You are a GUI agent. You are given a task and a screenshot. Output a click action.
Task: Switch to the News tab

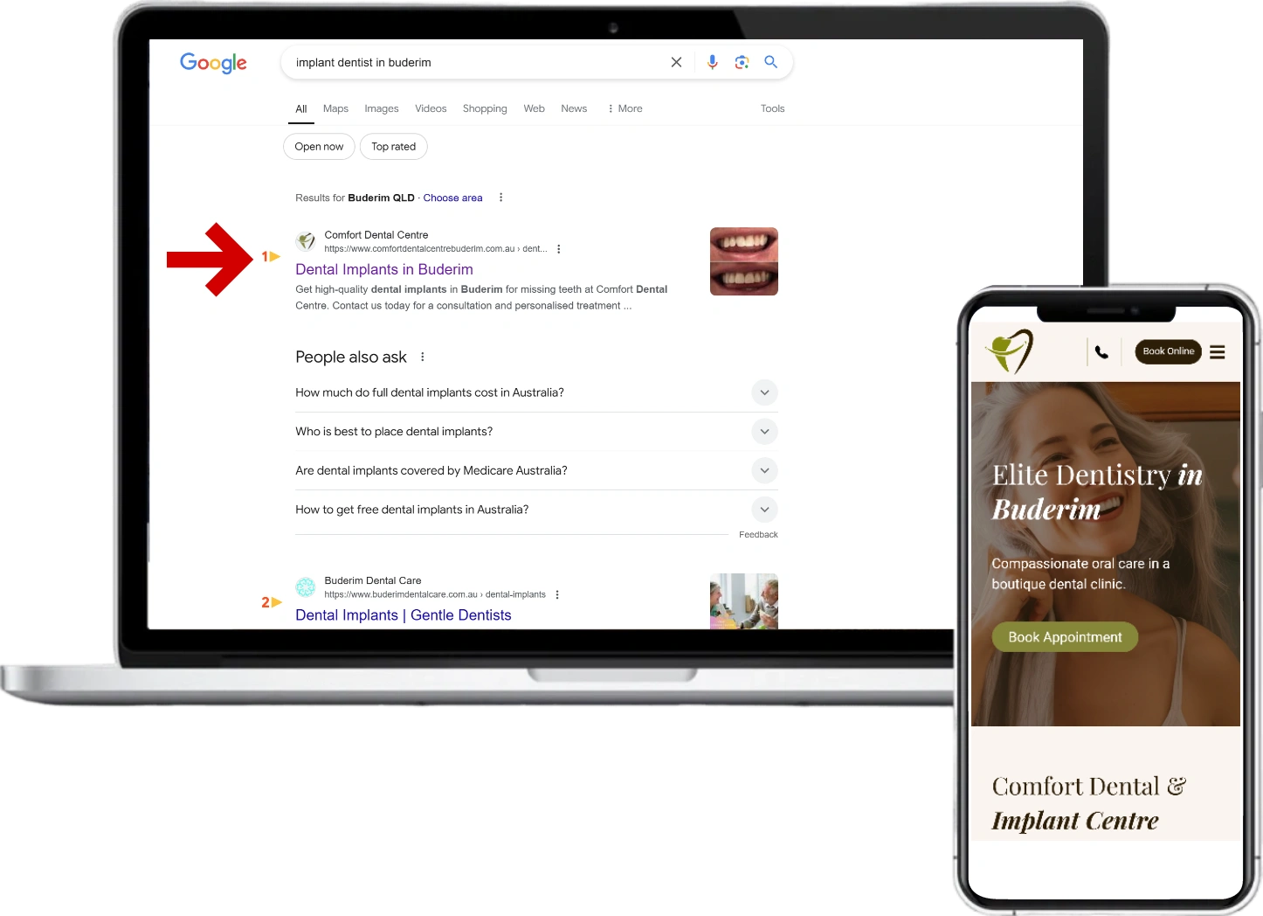click(574, 108)
